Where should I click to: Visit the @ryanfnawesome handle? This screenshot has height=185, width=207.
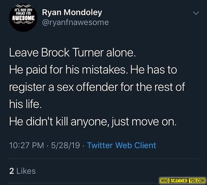click(x=75, y=22)
